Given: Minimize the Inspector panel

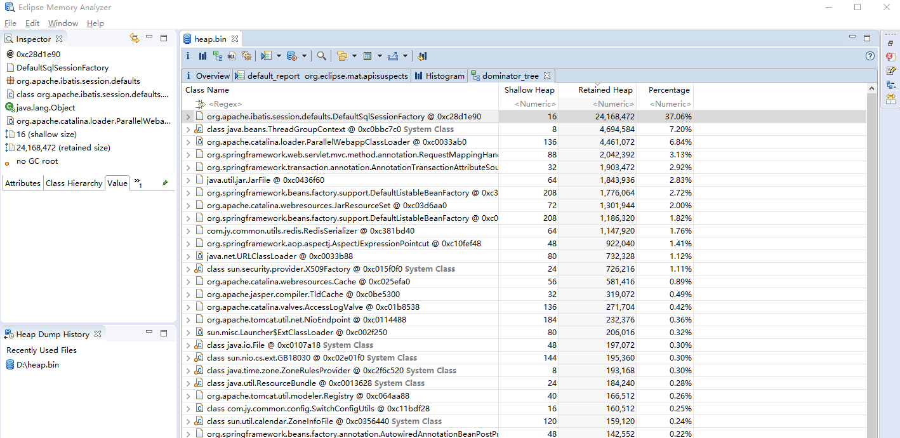Looking at the screenshot, I should pyautogui.click(x=149, y=38).
